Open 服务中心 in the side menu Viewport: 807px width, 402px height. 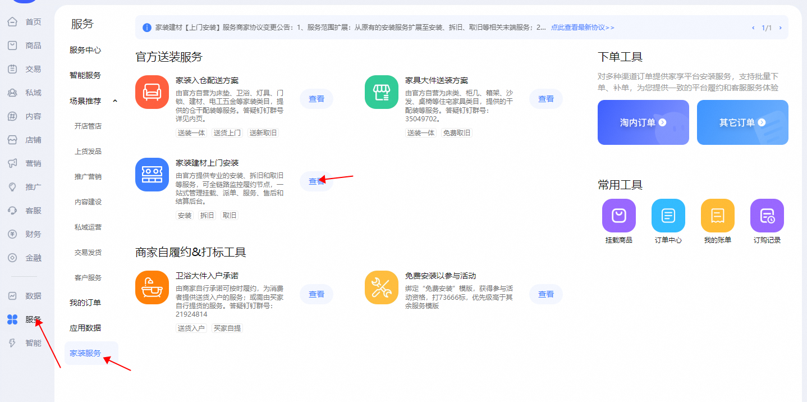[x=85, y=50]
